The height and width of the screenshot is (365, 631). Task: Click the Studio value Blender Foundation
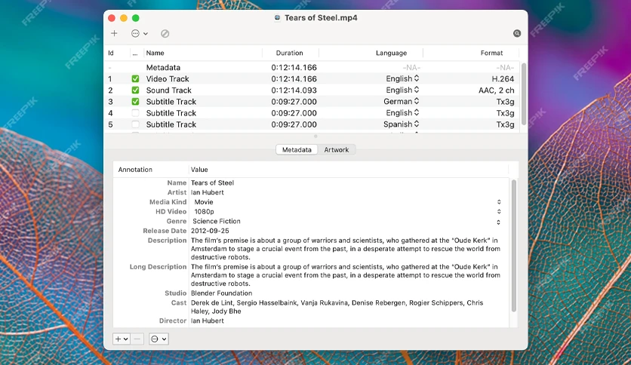pos(221,293)
